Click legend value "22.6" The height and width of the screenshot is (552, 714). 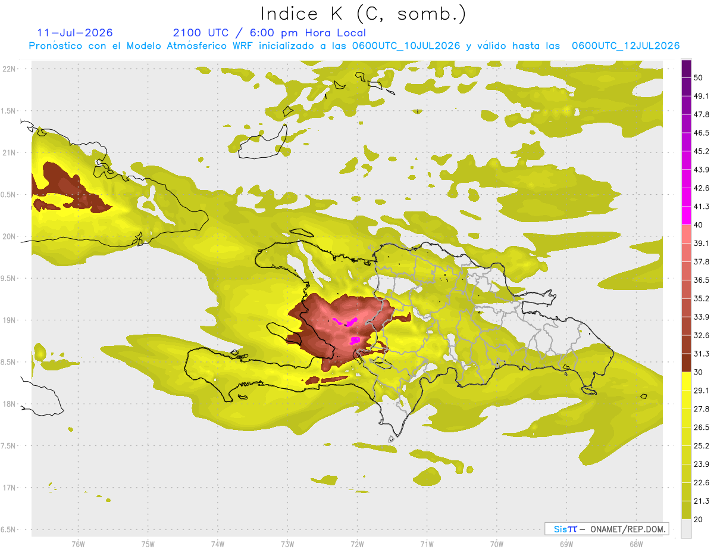click(701, 482)
